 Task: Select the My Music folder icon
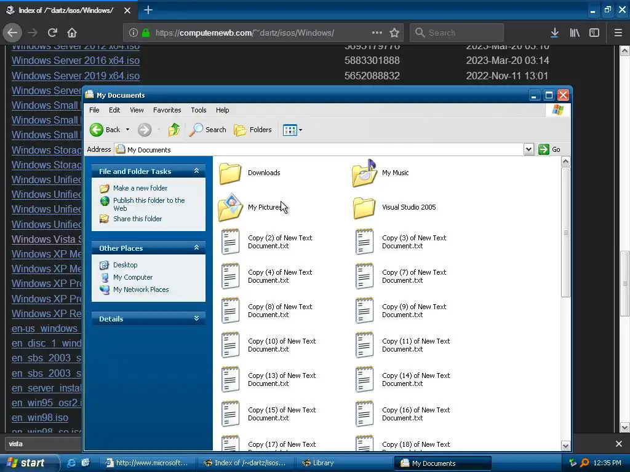click(x=364, y=173)
